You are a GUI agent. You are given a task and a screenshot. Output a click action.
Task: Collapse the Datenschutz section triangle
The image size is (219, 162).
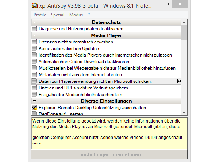(x=35, y=22)
